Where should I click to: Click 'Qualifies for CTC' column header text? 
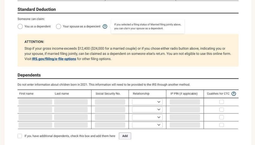click(218, 94)
